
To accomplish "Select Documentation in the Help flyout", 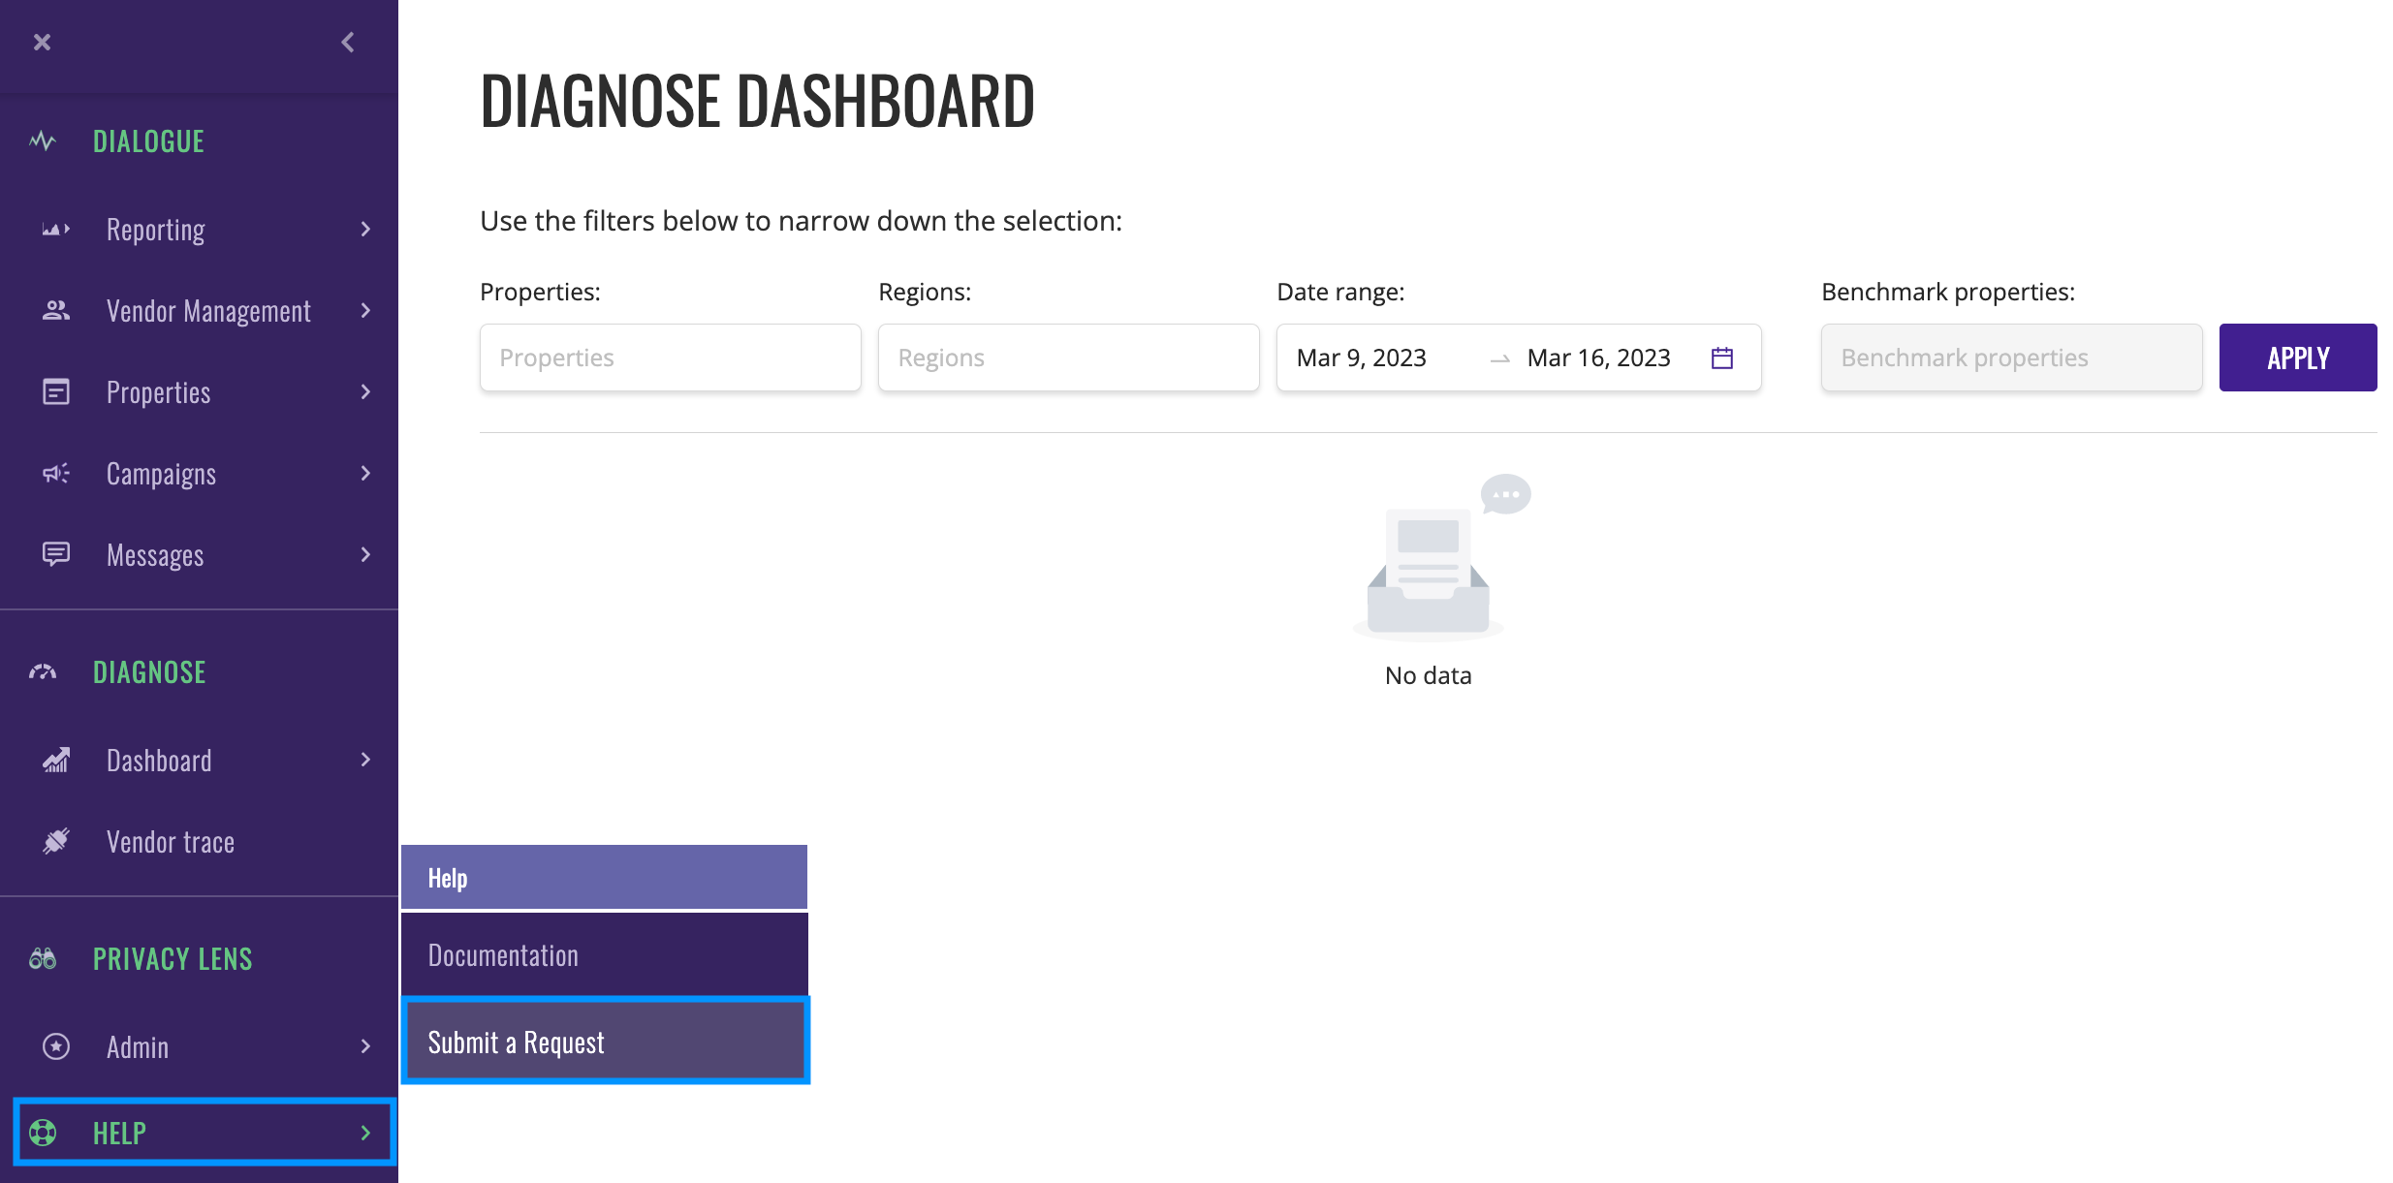I will tap(605, 955).
